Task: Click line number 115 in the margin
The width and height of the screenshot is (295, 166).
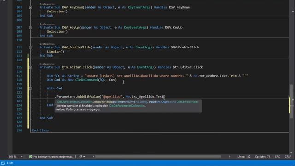Action: click(x=19, y=67)
